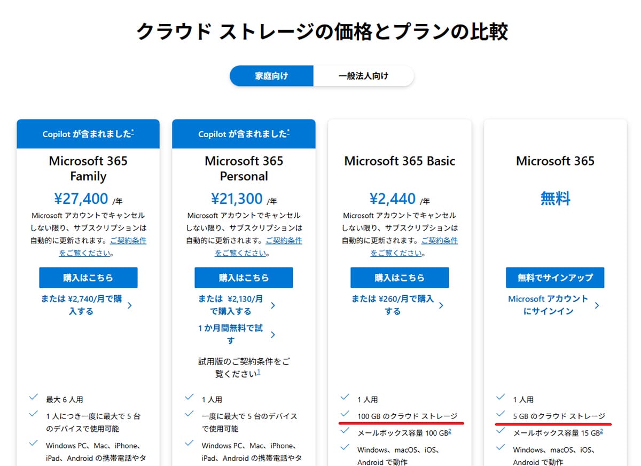The width and height of the screenshot is (641, 466).
Task: Click chevron arrow beside ¥260/月 option
Action: [441, 305]
